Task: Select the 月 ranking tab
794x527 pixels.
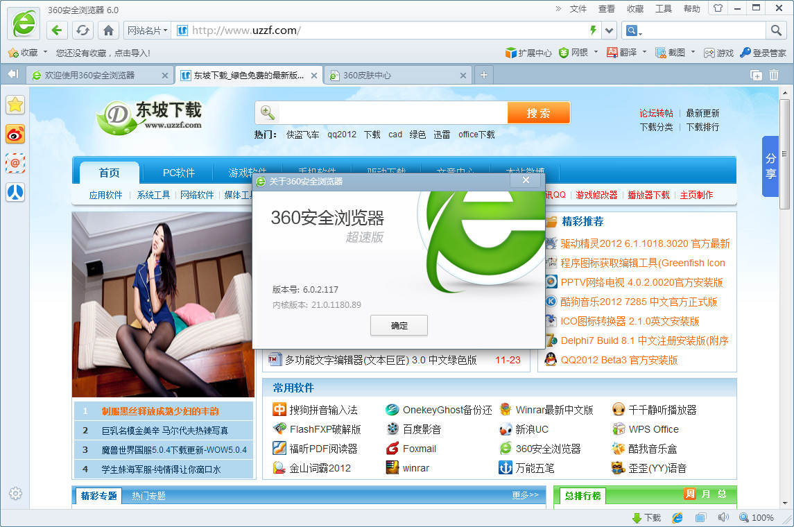Action: pyautogui.click(x=707, y=494)
